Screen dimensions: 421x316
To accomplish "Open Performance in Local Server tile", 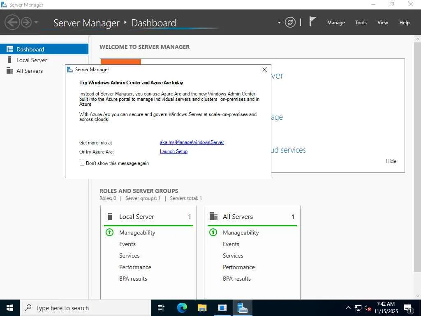I will pos(135,267).
